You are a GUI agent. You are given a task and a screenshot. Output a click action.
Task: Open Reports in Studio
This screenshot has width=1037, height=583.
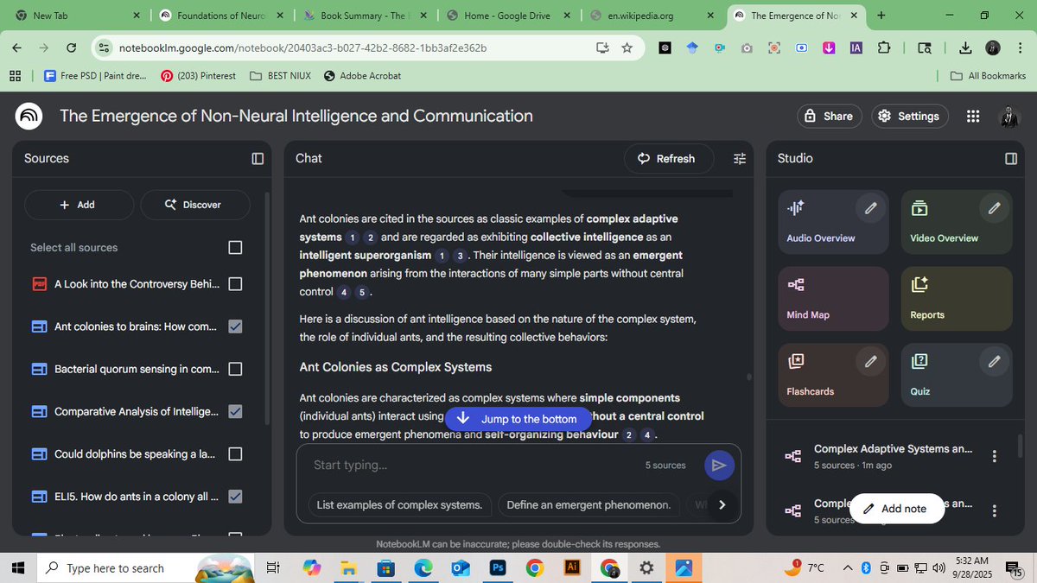957,299
